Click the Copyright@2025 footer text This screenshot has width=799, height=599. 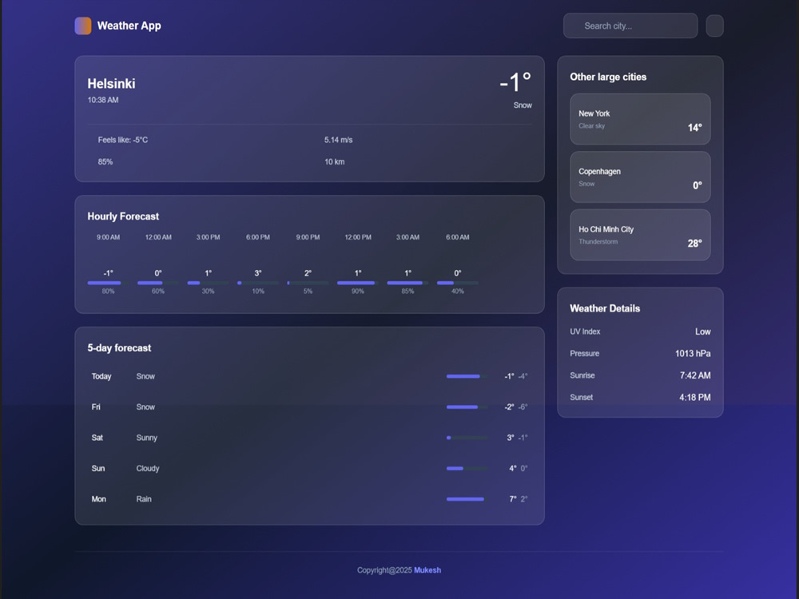384,570
